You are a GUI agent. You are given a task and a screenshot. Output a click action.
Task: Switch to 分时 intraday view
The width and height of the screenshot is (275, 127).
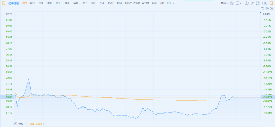pos(24,3)
